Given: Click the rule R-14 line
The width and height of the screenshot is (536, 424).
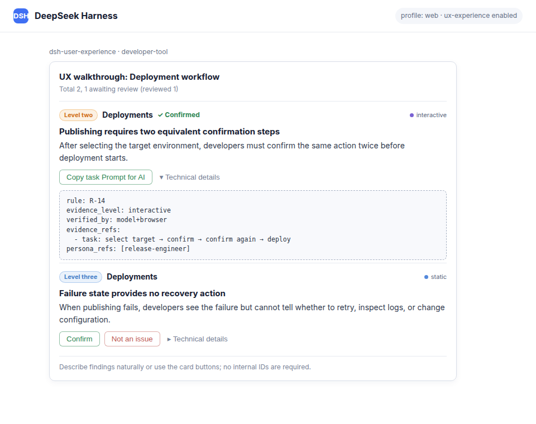Looking at the screenshot, I should 86,200.
